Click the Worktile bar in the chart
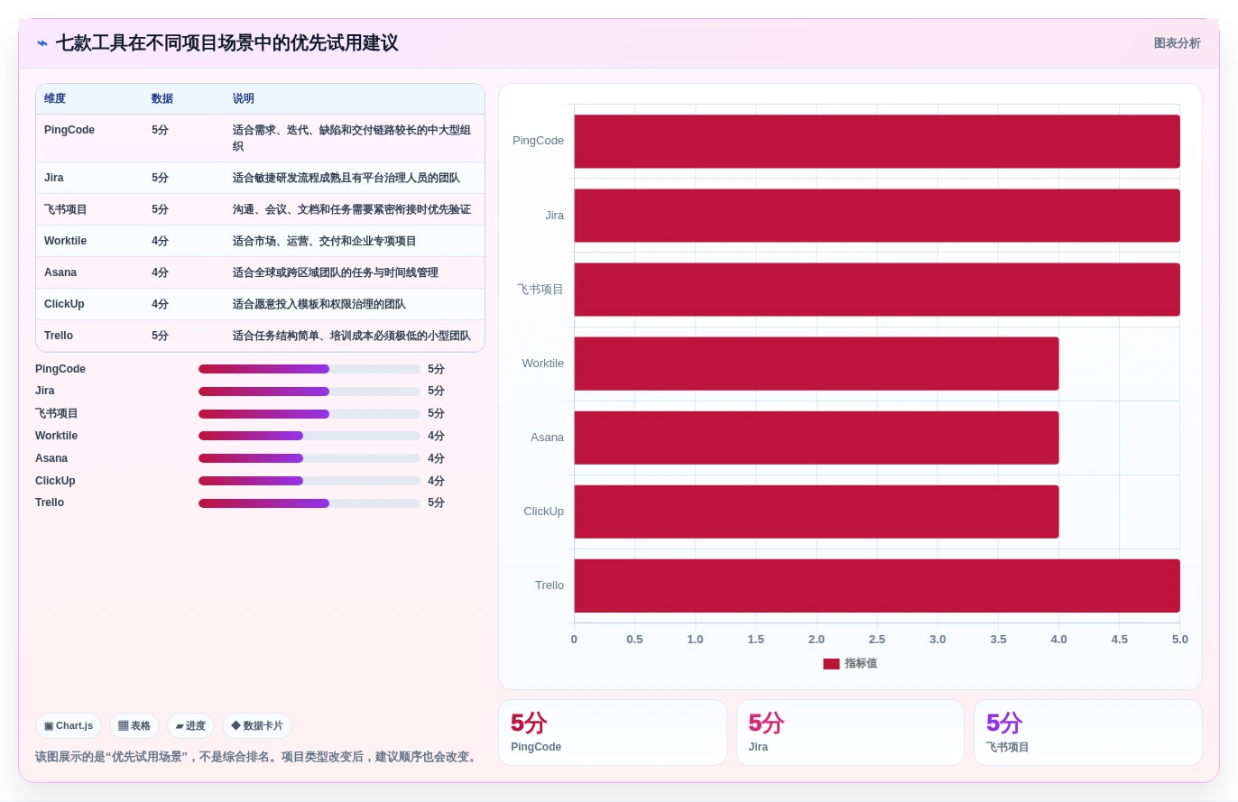Image resolution: width=1238 pixels, height=802 pixels. (x=817, y=363)
